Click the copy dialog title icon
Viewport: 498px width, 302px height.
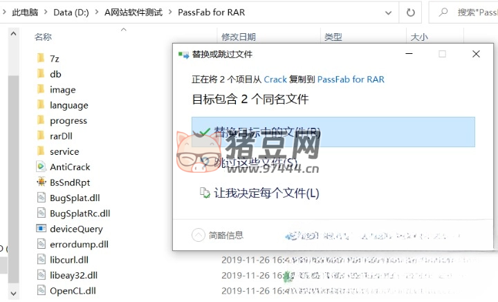183,55
